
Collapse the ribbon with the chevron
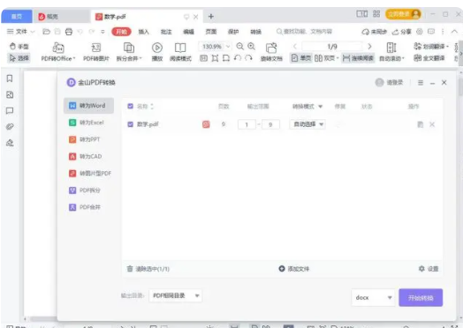point(454,32)
